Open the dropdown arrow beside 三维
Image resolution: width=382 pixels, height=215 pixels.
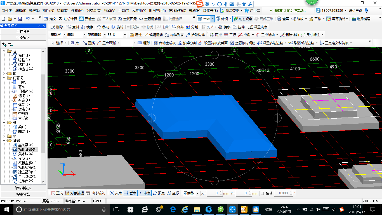pos(213,19)
